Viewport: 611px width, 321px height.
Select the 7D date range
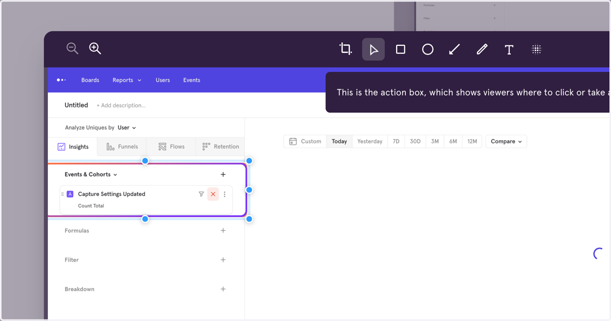coord(396,141)
